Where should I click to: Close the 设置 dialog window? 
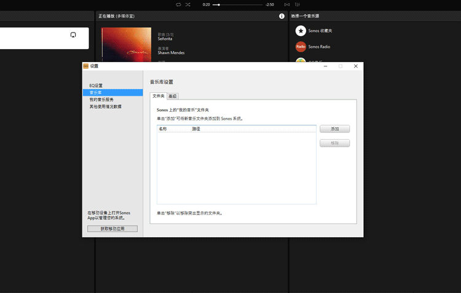coord(356,66)
